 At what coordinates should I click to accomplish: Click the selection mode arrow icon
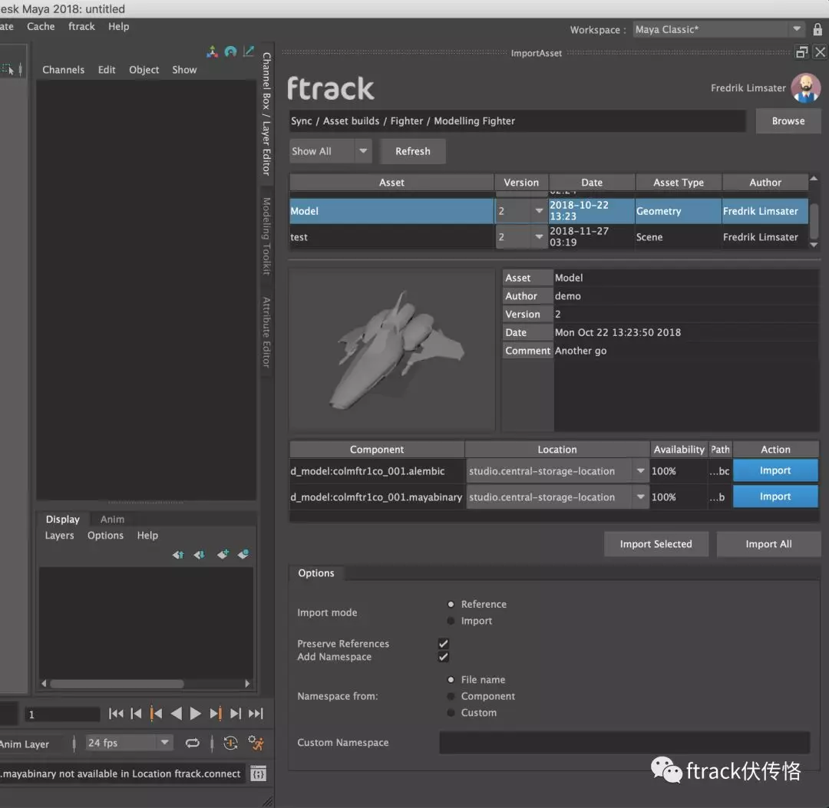pyautogui.click(x=8, y=69)
